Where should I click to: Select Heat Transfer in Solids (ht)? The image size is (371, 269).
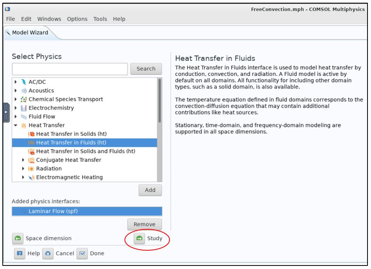pos(71,134)
